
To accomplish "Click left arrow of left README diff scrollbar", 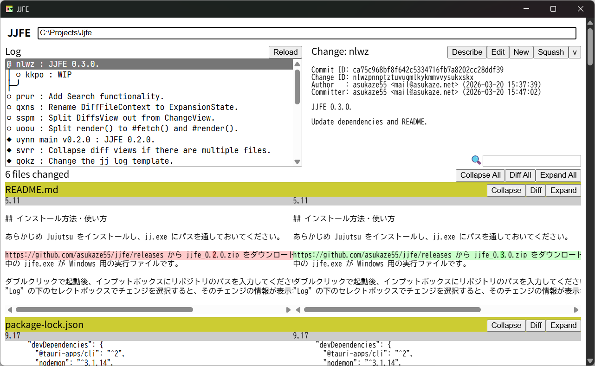I will click(9, 309).
